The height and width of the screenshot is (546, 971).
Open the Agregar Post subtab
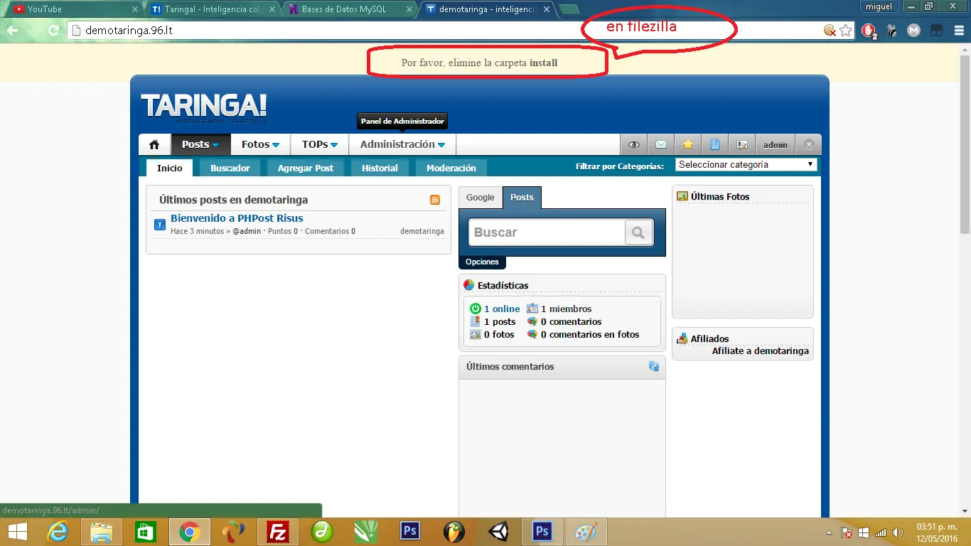(x=306, y=168)
